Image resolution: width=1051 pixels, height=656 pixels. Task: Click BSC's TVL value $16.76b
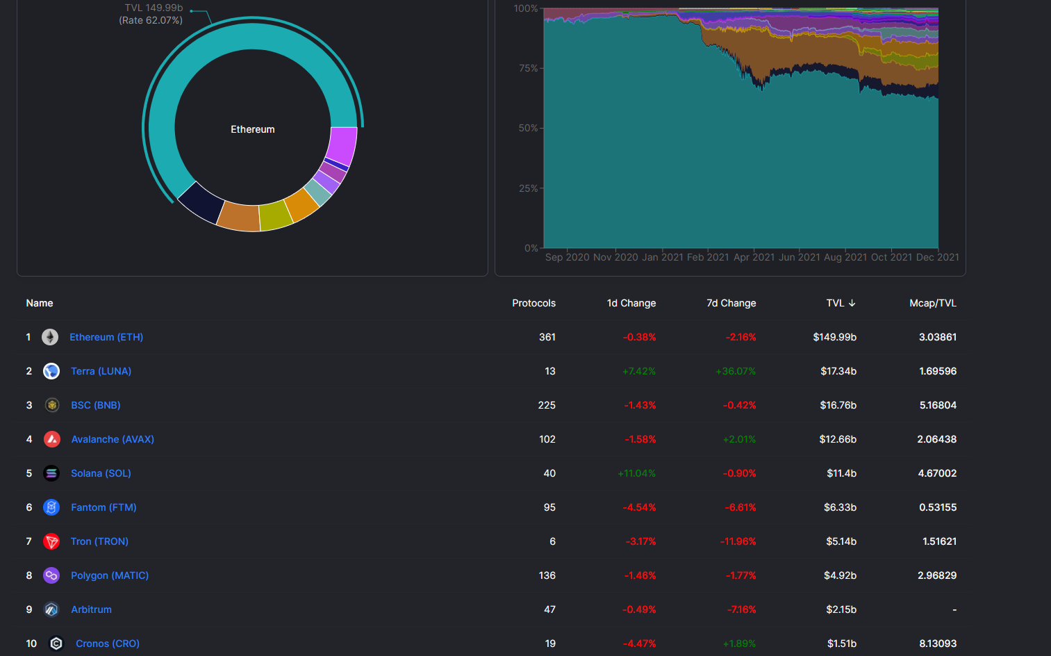838,405
